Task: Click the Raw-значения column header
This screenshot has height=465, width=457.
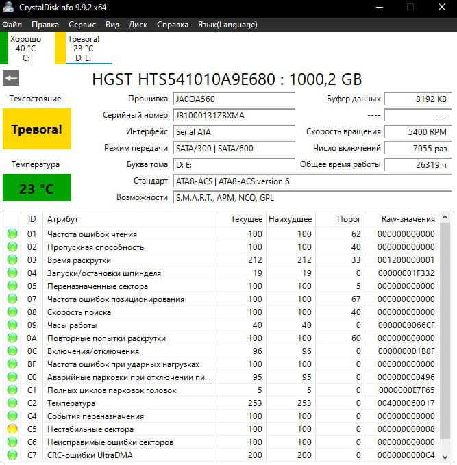Action: click(402, 219)
